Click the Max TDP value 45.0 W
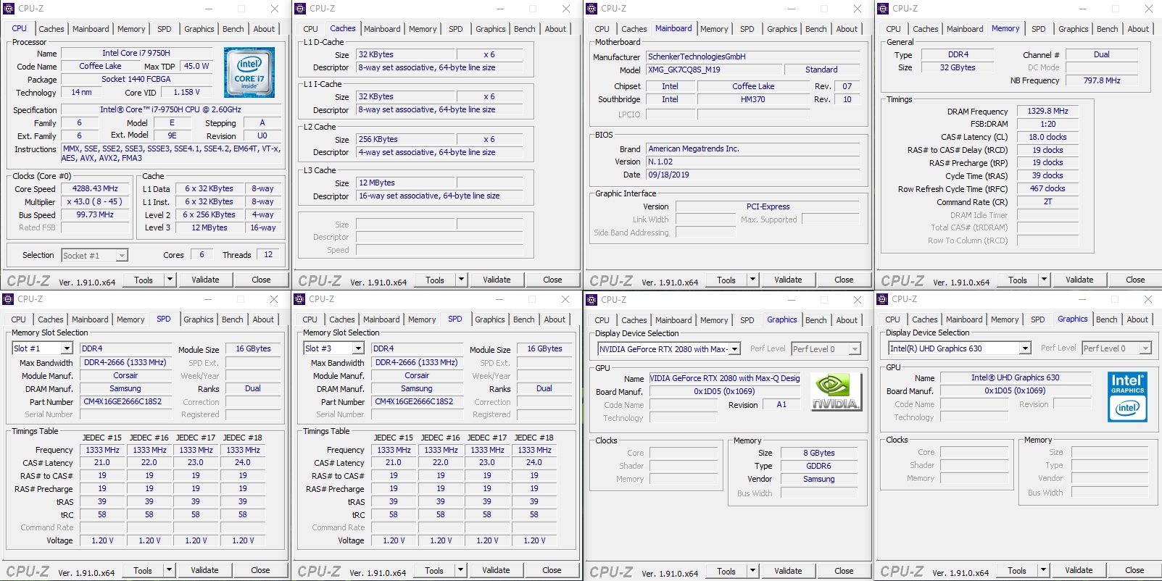Screen dimensions: 1162x581 coord(196,66)
